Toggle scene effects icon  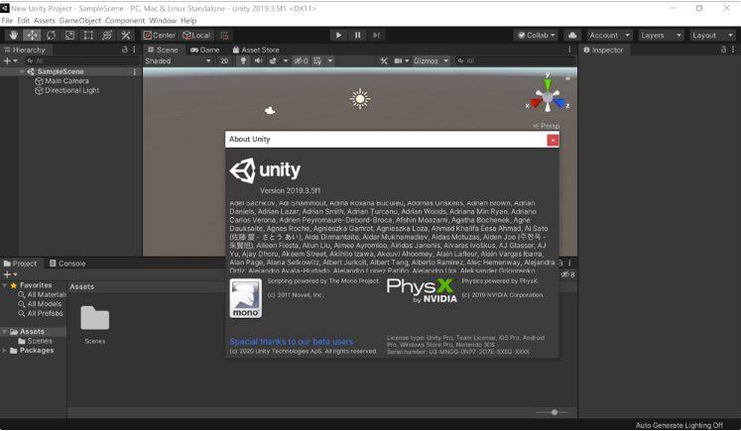[273, 61]
